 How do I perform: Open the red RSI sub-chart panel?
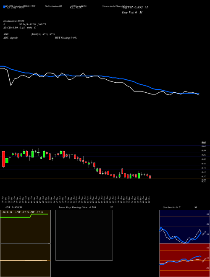pos(184,260)
